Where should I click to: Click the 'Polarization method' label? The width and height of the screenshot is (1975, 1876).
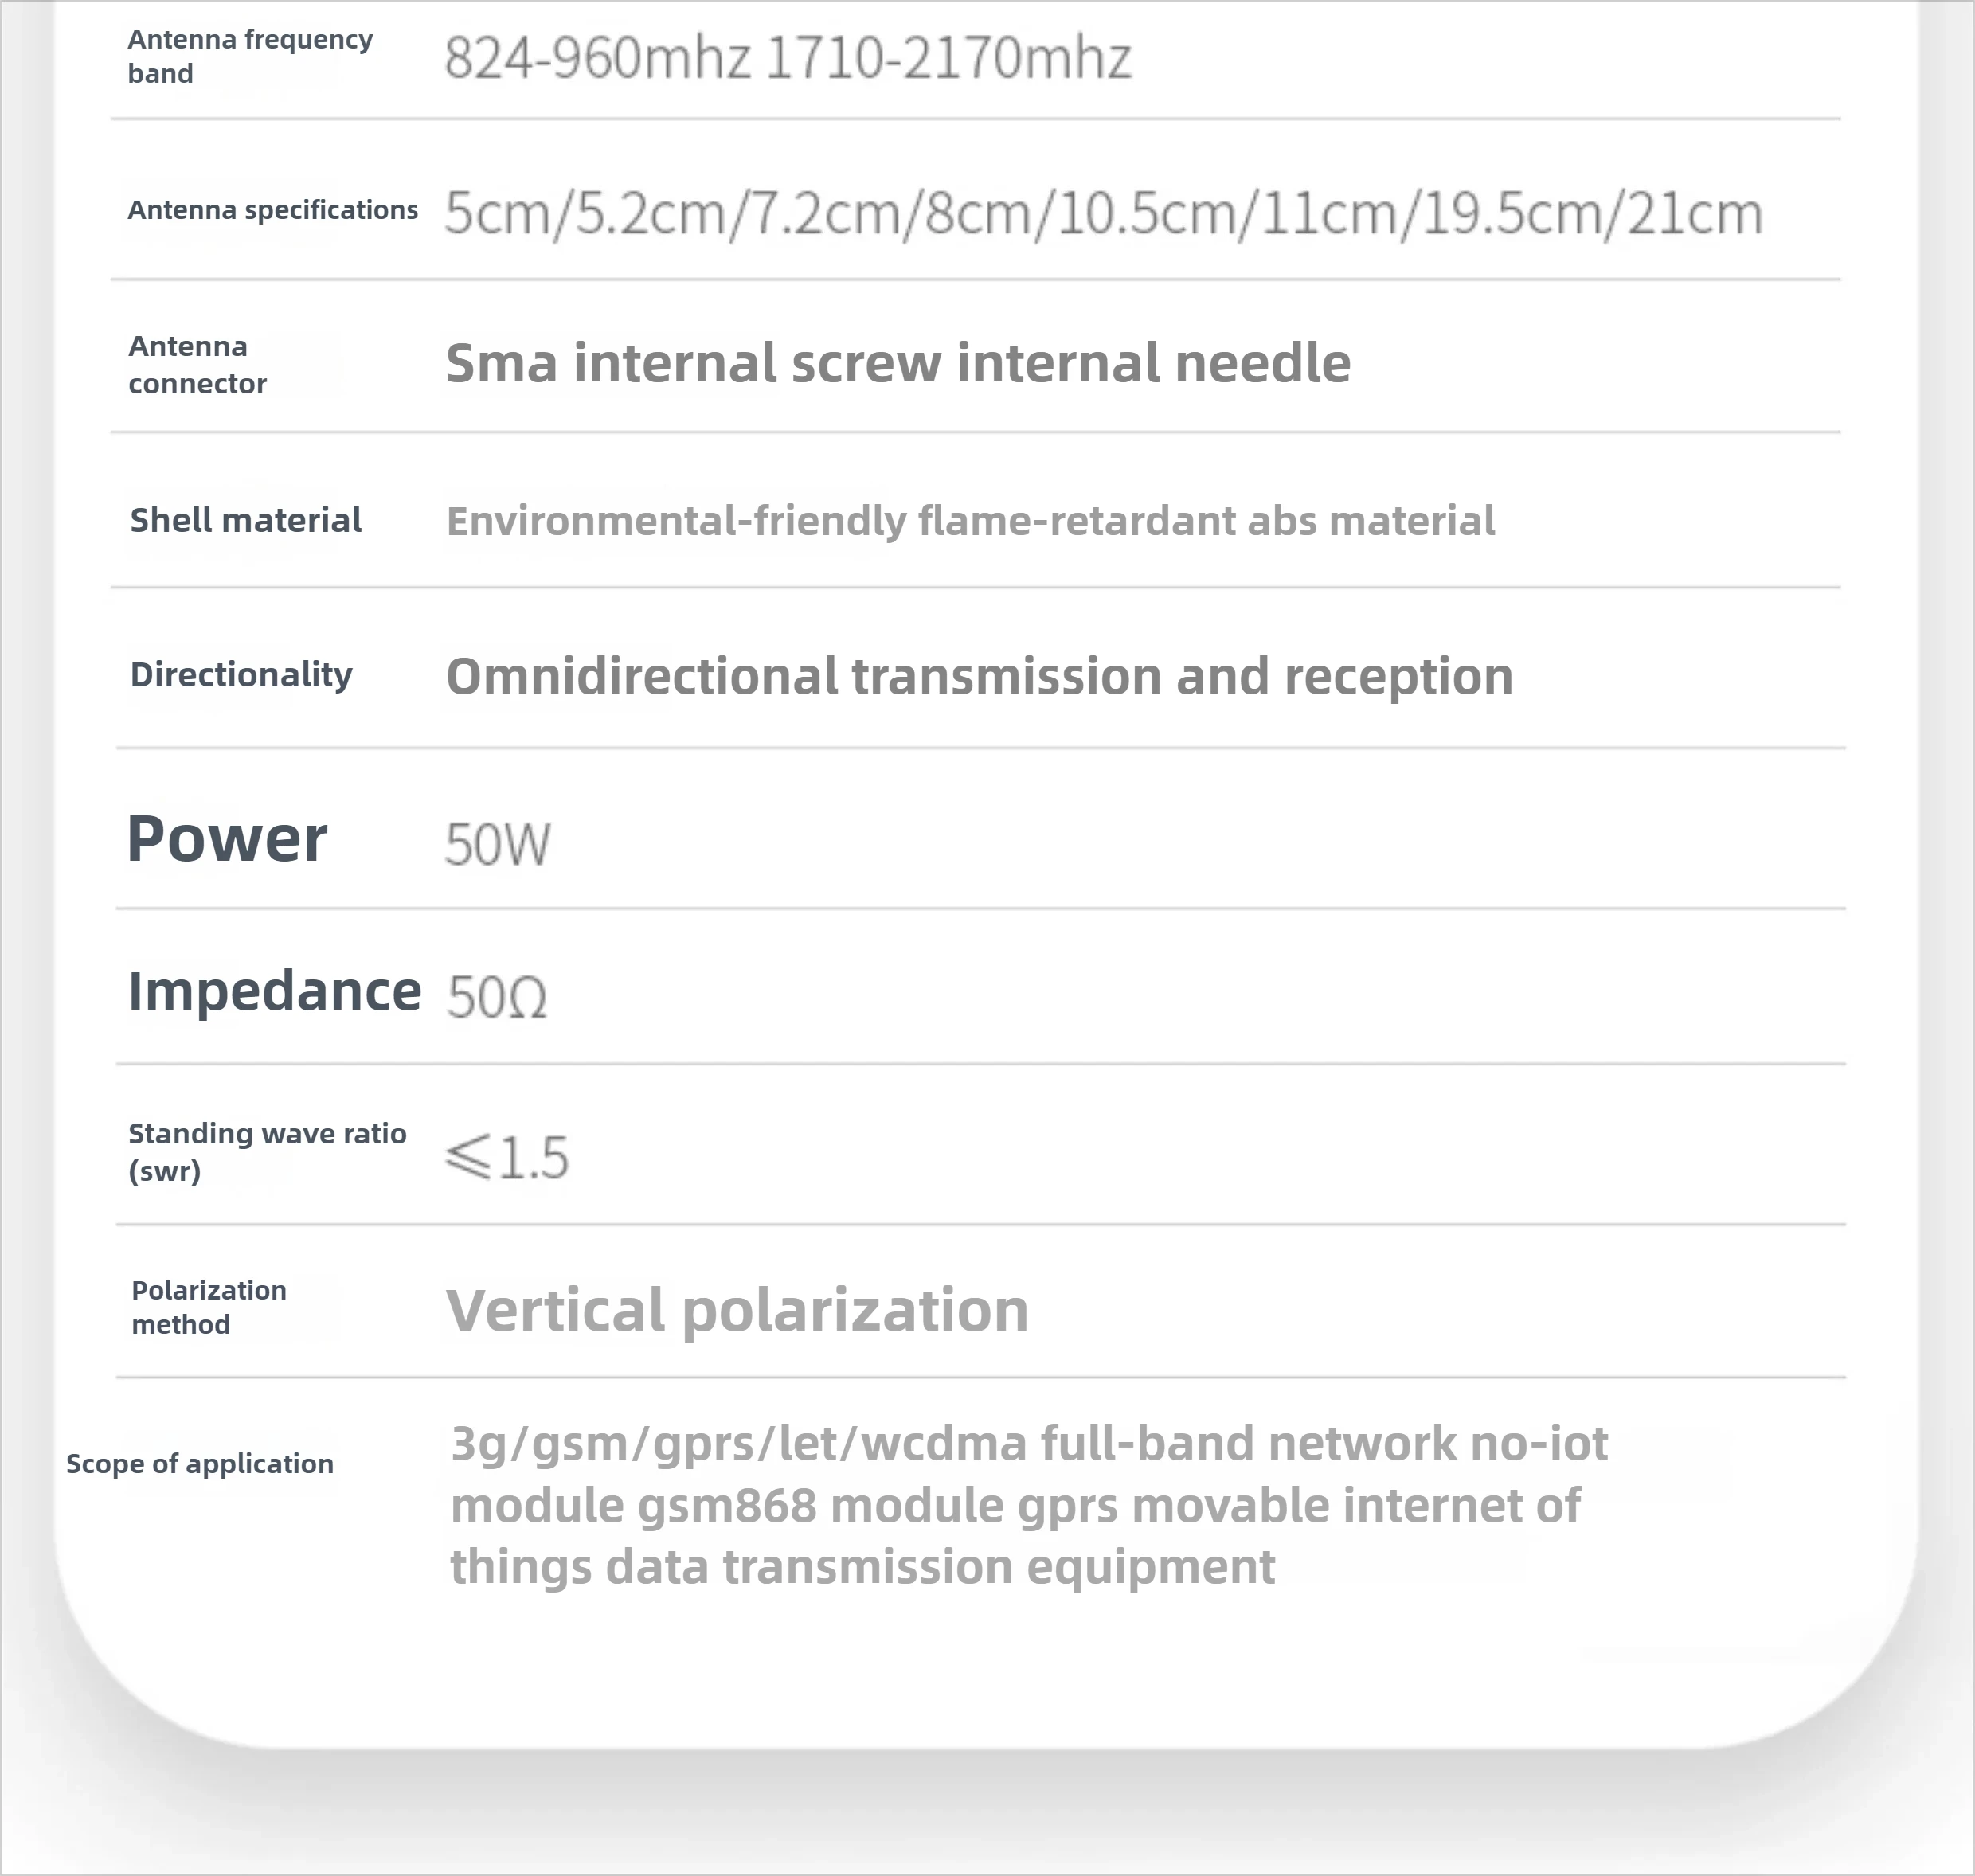[x=208, y=1306]
